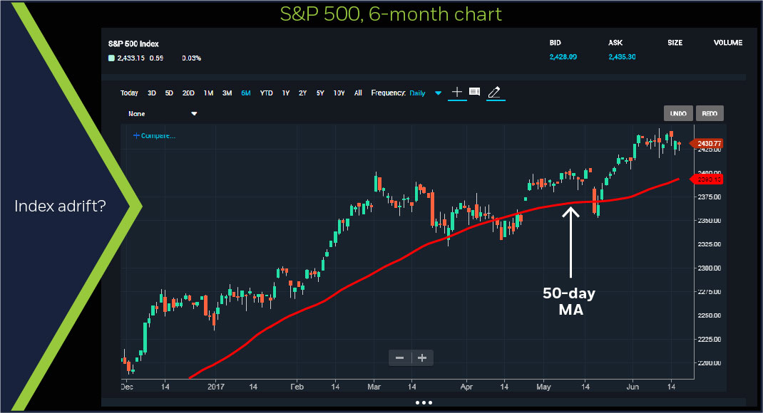Screen dimensions: 763x413
Task: Click the three-dot handle below the chart
Action: click(424, 402)
